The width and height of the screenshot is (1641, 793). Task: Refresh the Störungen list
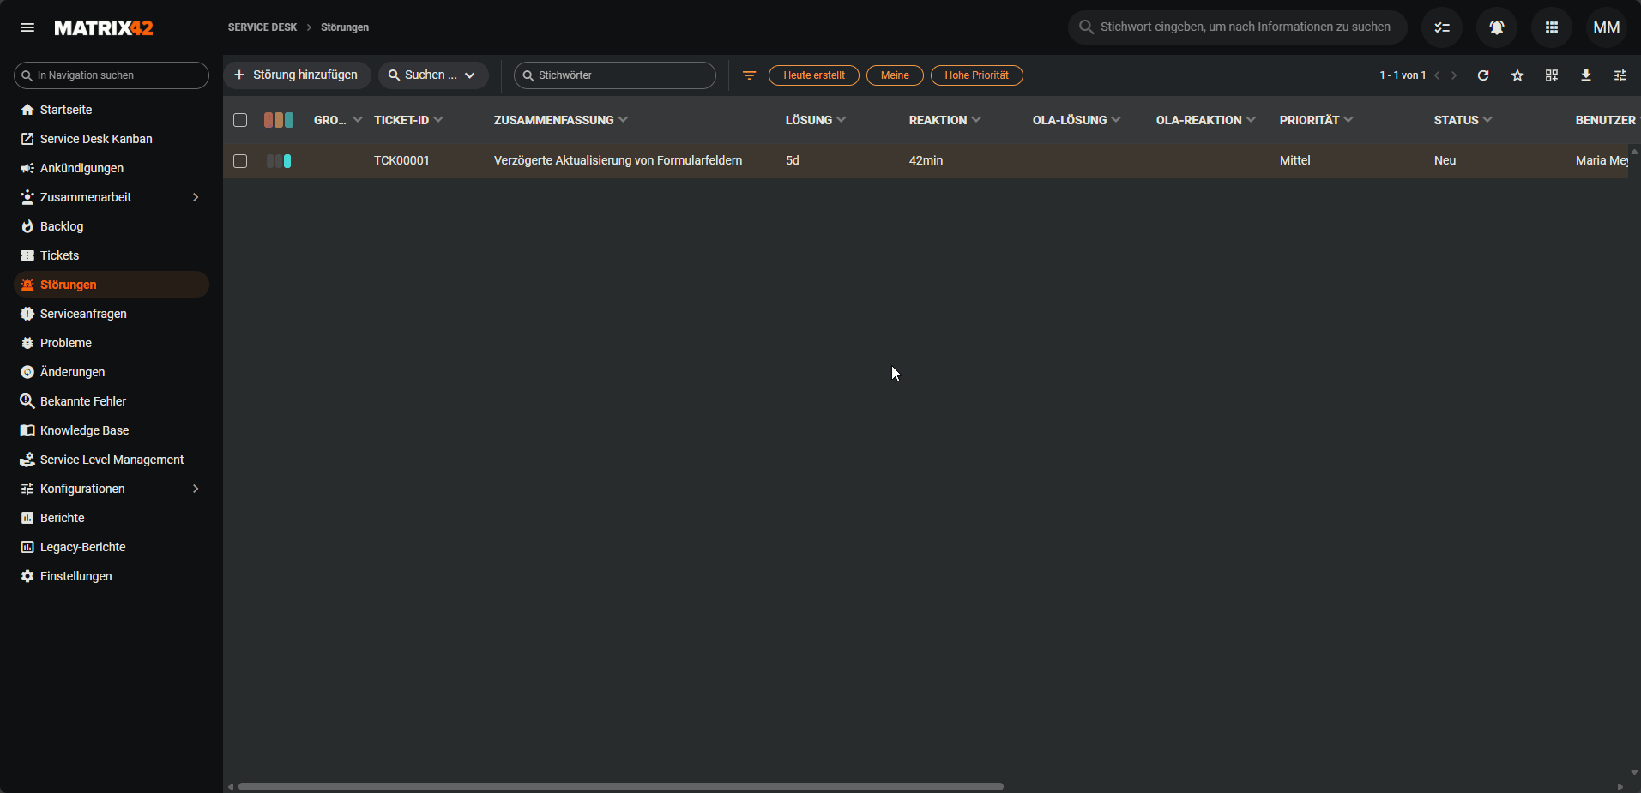tap(1482, 75)
